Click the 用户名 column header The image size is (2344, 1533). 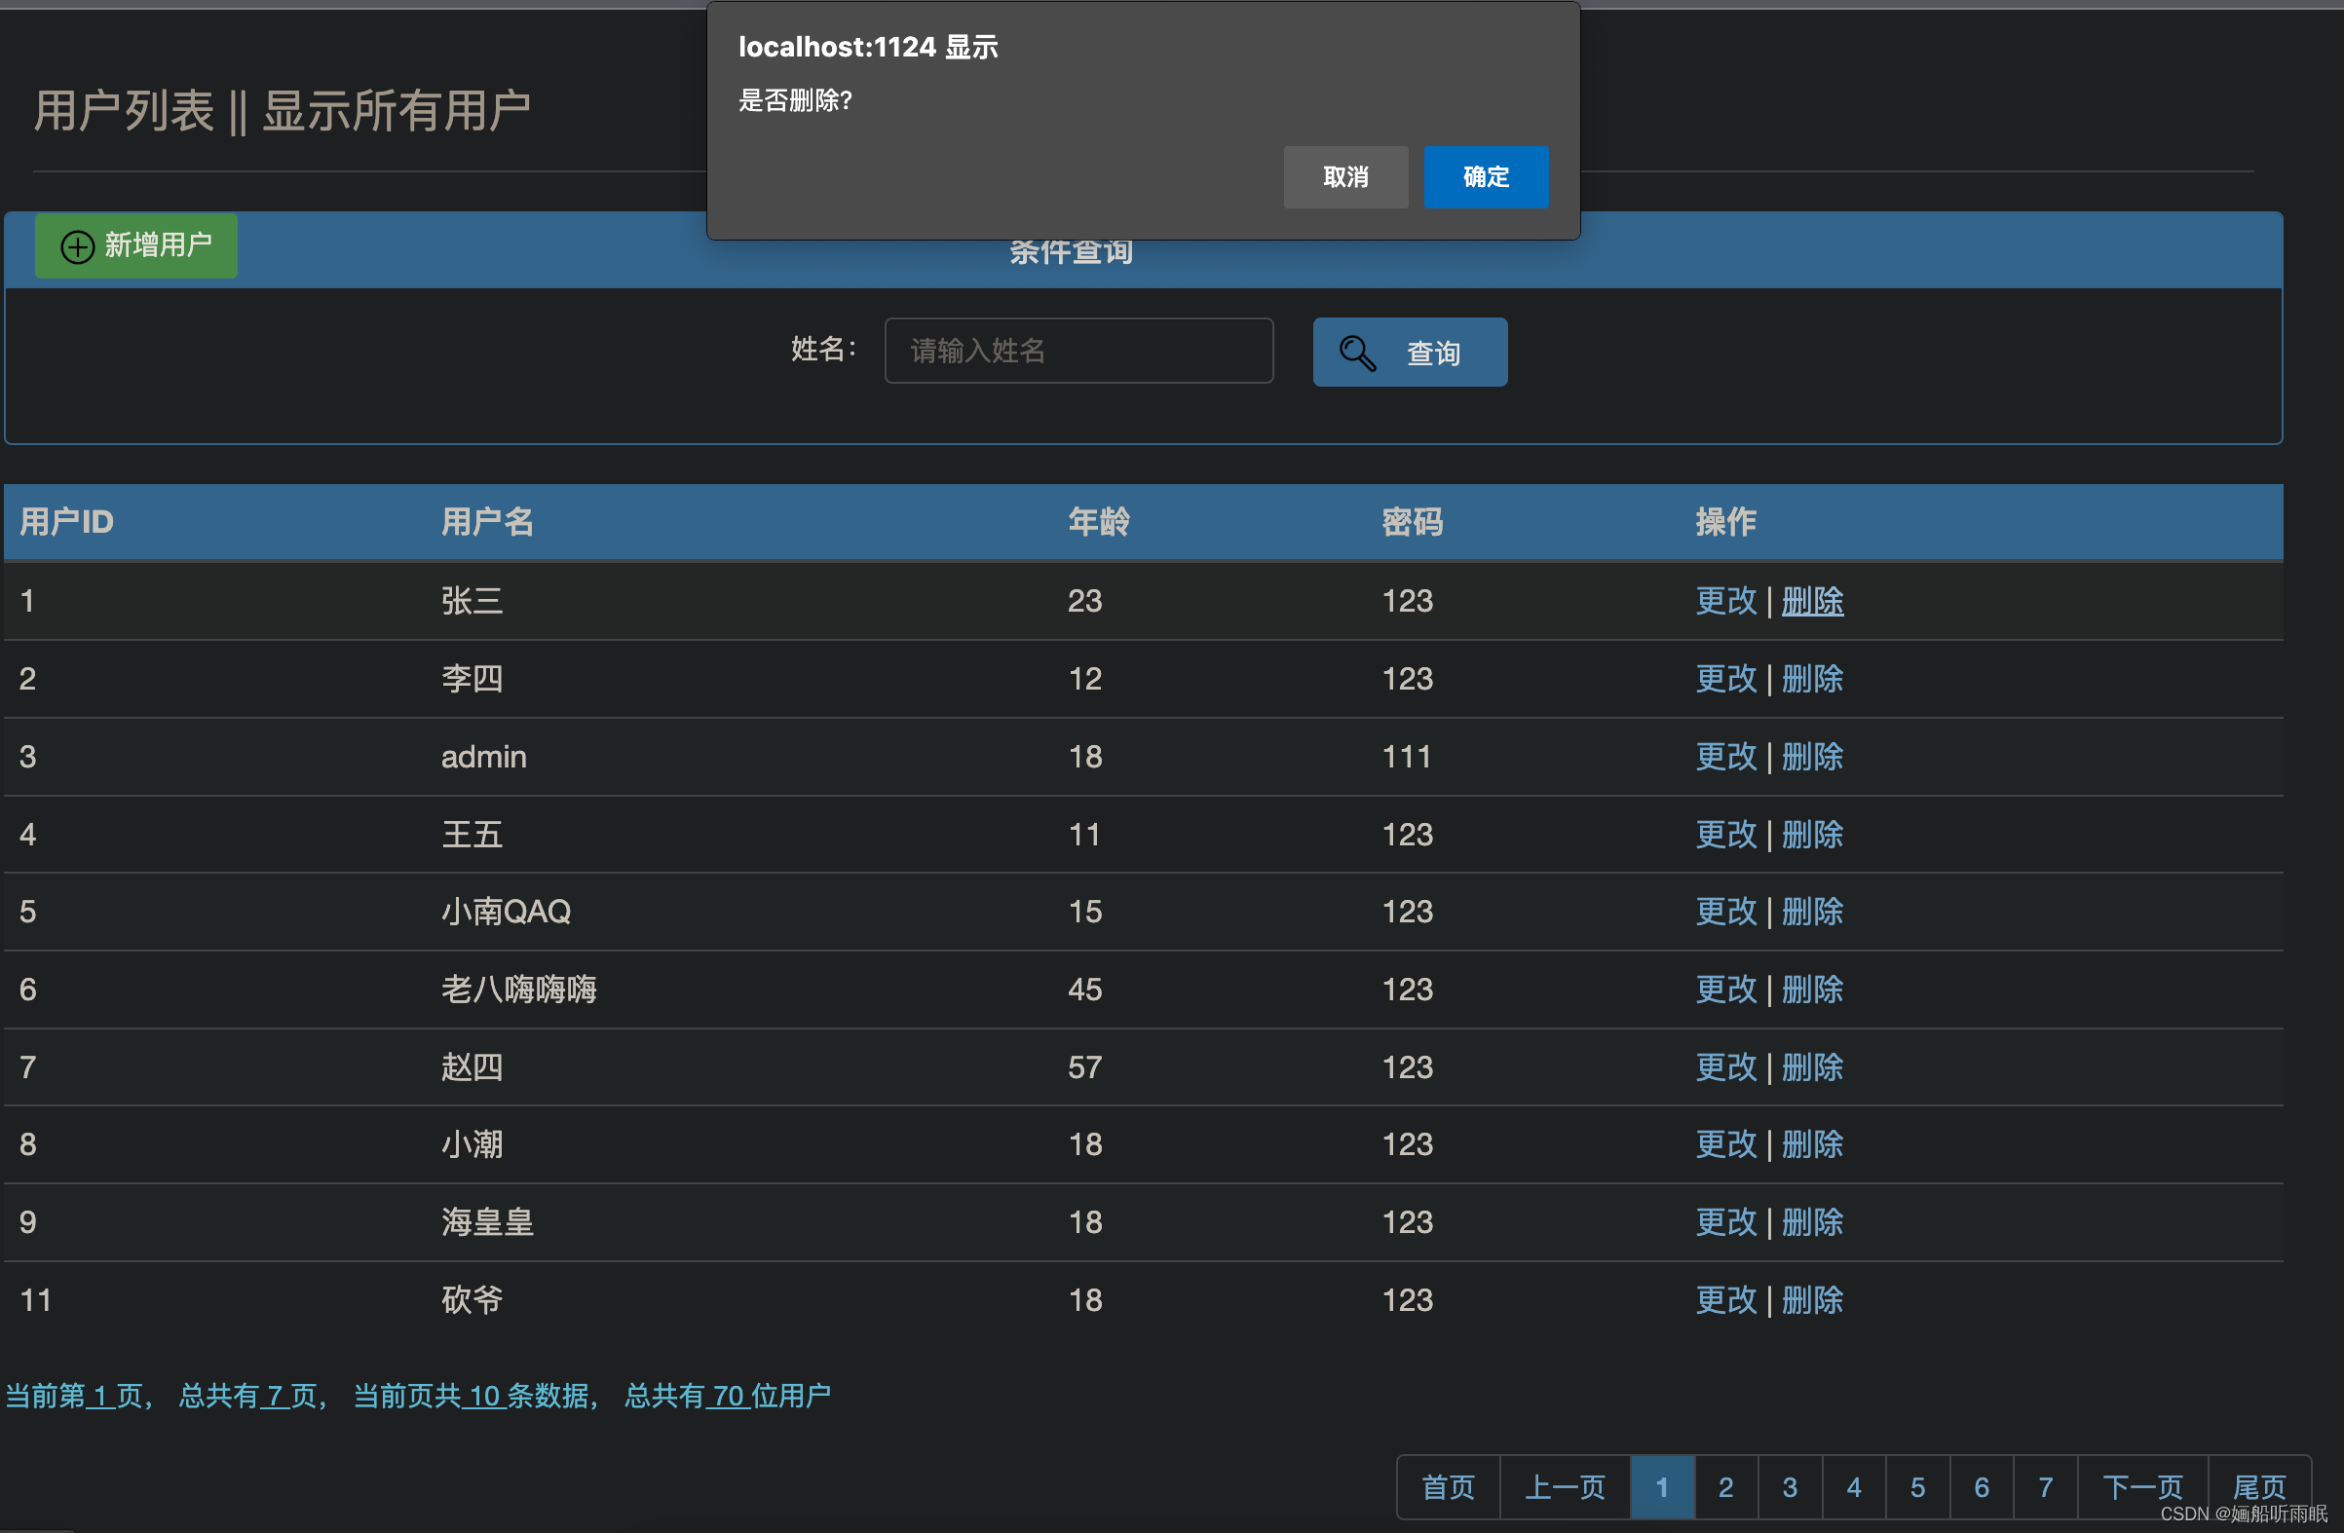[487, 521]
